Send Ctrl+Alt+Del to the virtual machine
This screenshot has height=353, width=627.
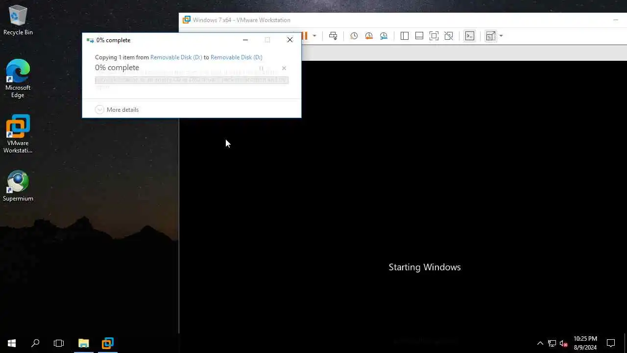(333, 36)
